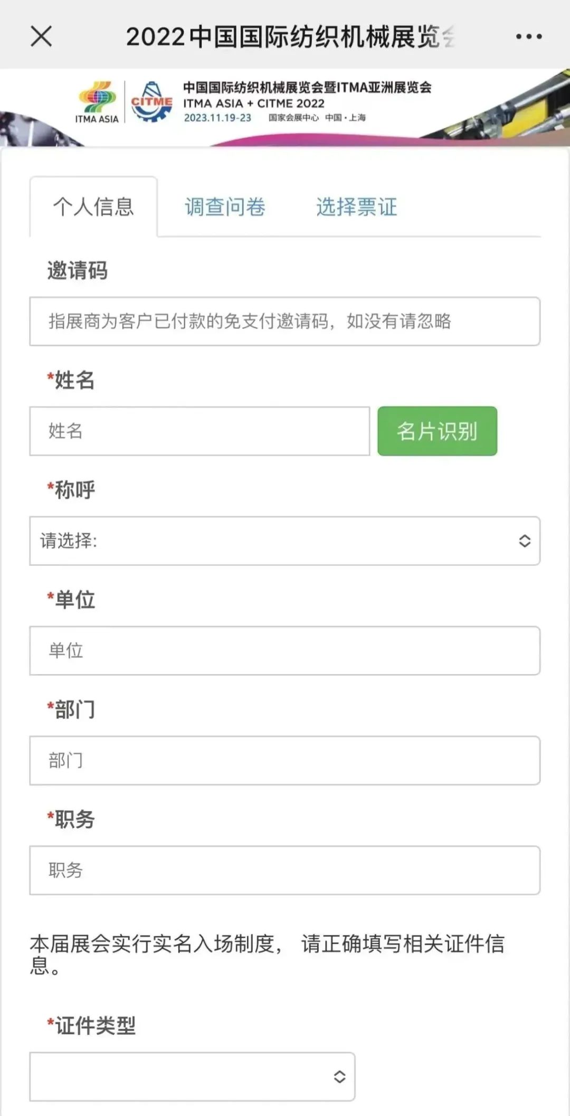
Task: Open the 选择票证 tab
Action: click(356, 207)
